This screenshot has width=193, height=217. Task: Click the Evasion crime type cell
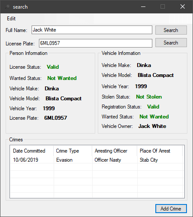click(x=64, y=160)
